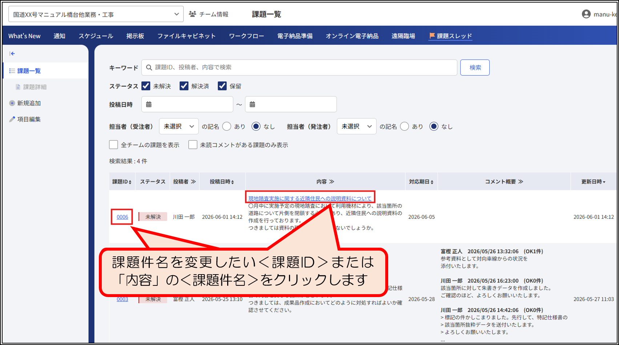Toggle the 保留 status checkbox

222,86
